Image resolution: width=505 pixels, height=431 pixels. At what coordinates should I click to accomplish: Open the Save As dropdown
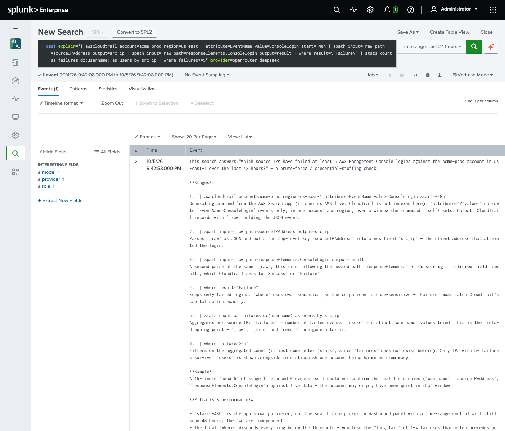tap(408, 32)
